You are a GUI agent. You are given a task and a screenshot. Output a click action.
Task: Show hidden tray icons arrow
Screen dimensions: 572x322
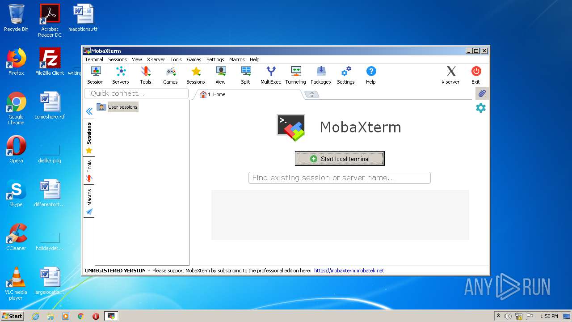tap(498, 316)
